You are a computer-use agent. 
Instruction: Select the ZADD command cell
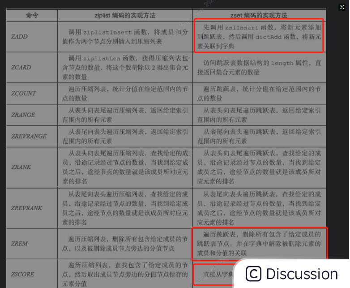click(x=32, y=37)
